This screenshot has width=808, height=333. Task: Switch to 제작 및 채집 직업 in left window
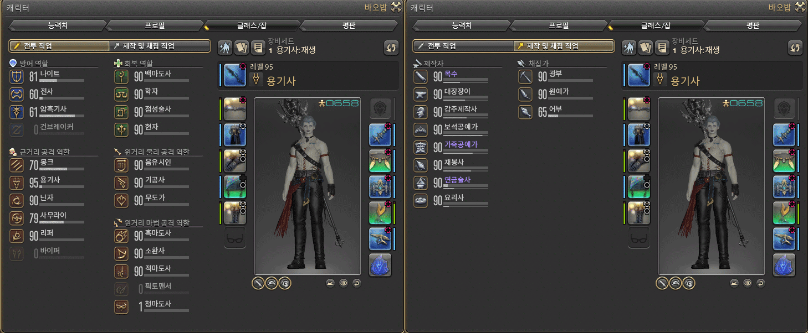pyautogui.click(x=160, y=46)
